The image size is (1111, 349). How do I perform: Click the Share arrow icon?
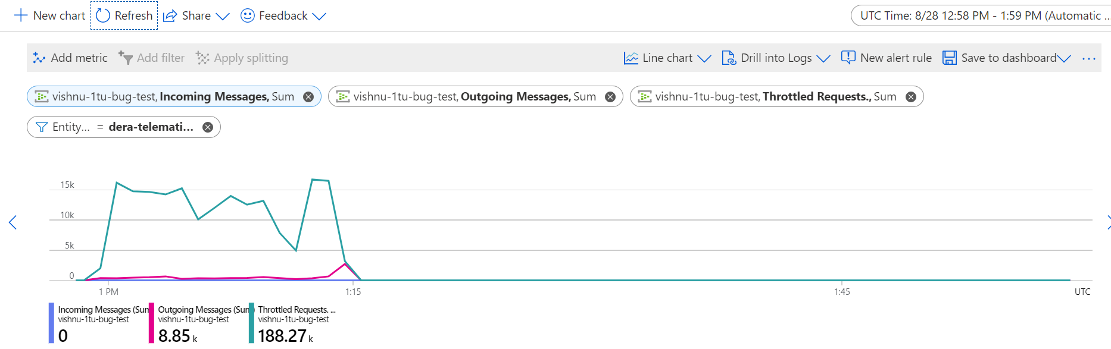[170, 15]
